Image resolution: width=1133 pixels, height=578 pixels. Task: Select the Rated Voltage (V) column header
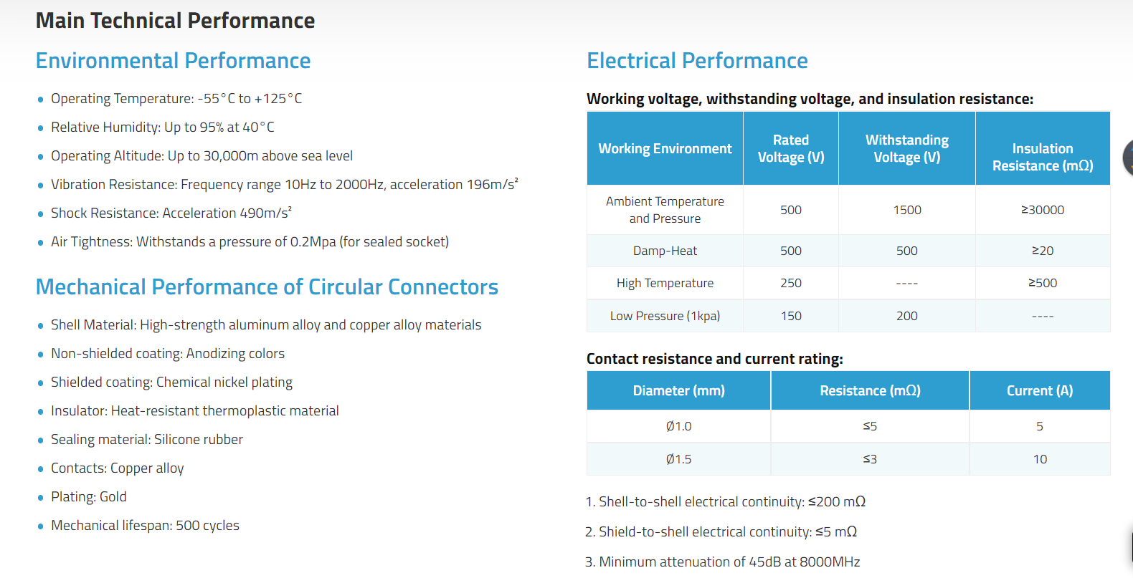tap(791, 148)
